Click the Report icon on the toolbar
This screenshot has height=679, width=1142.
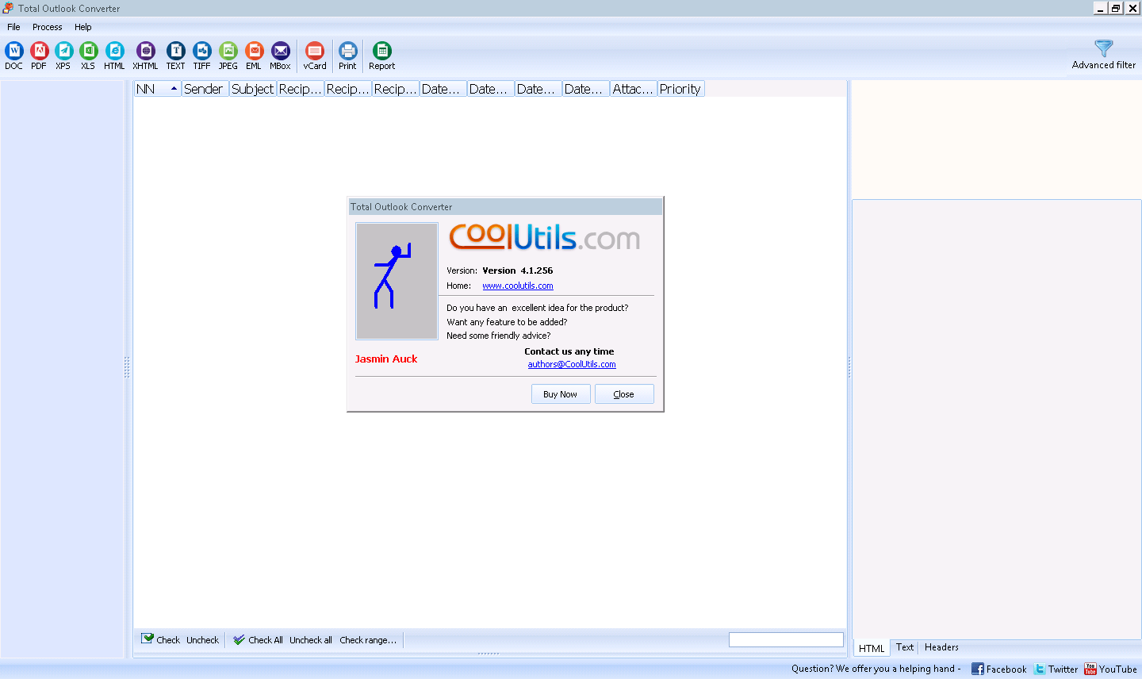point(381,54)
